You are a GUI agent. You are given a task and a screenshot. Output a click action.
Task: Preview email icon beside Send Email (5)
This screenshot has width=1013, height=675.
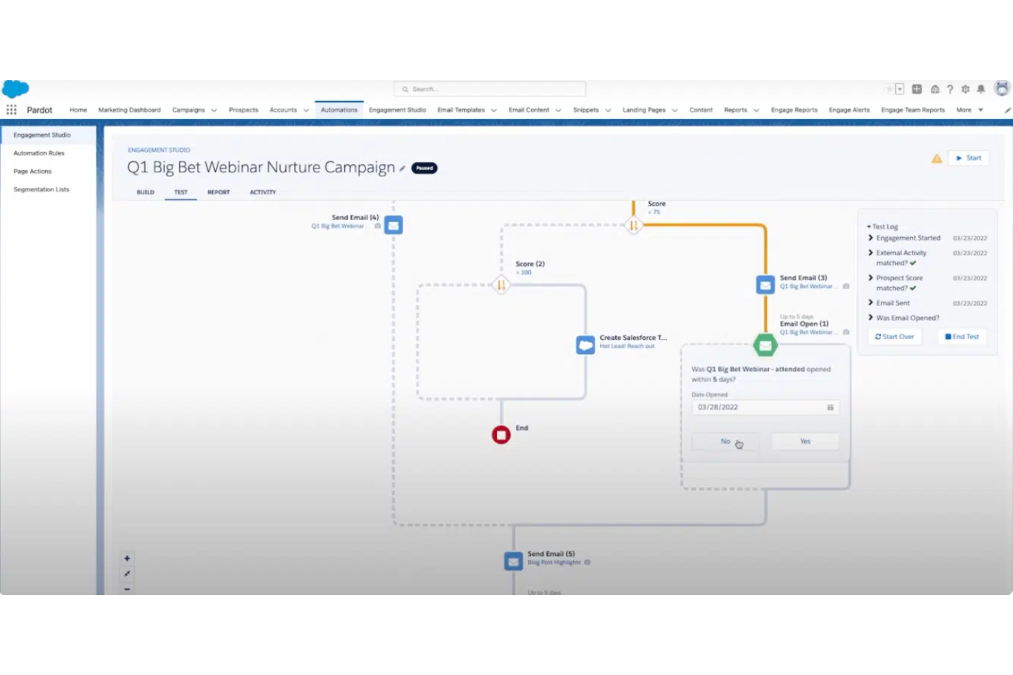pyautogui.click(x=587, y=562)
